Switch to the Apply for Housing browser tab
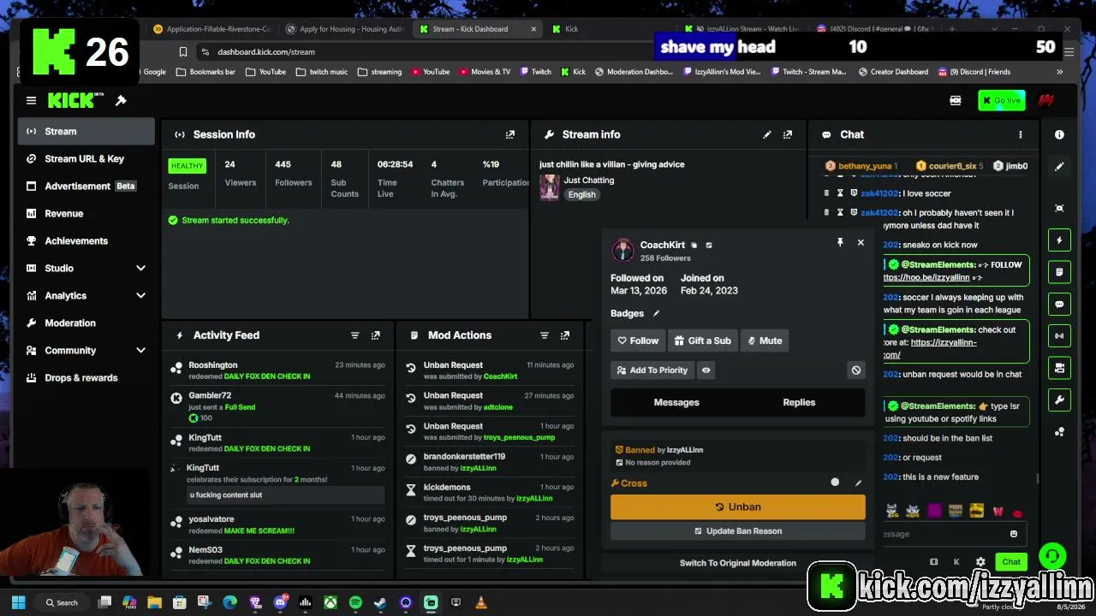Image resolution: width=1096 pixels, height=616 pixels. click(345, 29)
